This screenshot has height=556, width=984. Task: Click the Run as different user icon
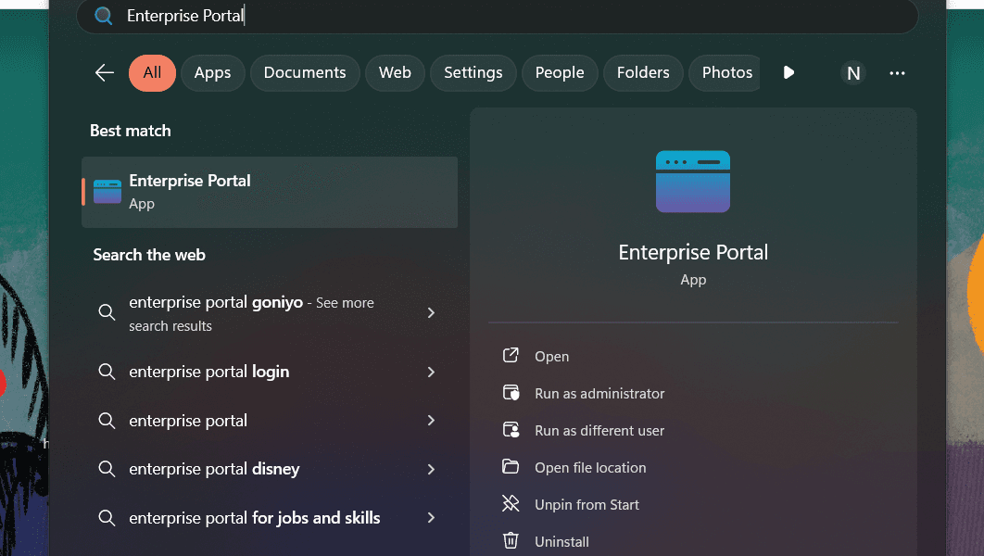[x=511, y=430]
